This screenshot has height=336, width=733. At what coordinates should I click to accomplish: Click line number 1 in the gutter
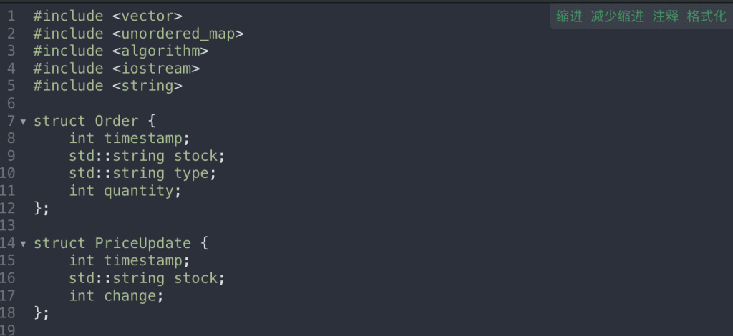[11, 16]
